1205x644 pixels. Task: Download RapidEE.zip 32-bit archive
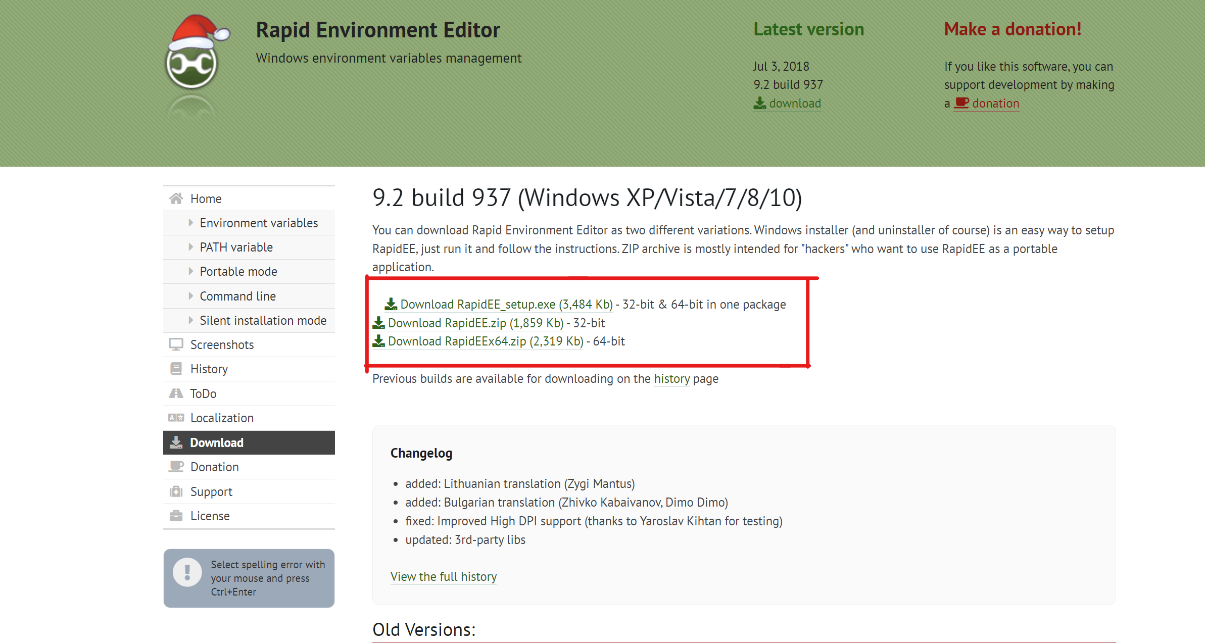[475, 323]
